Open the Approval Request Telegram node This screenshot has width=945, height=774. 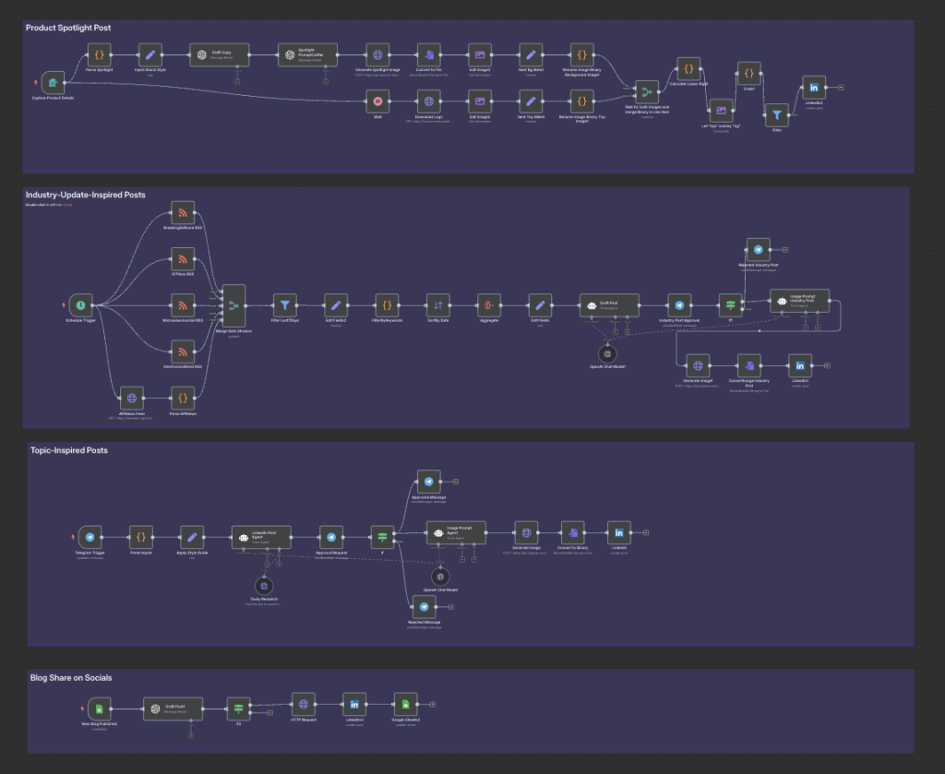331,537
